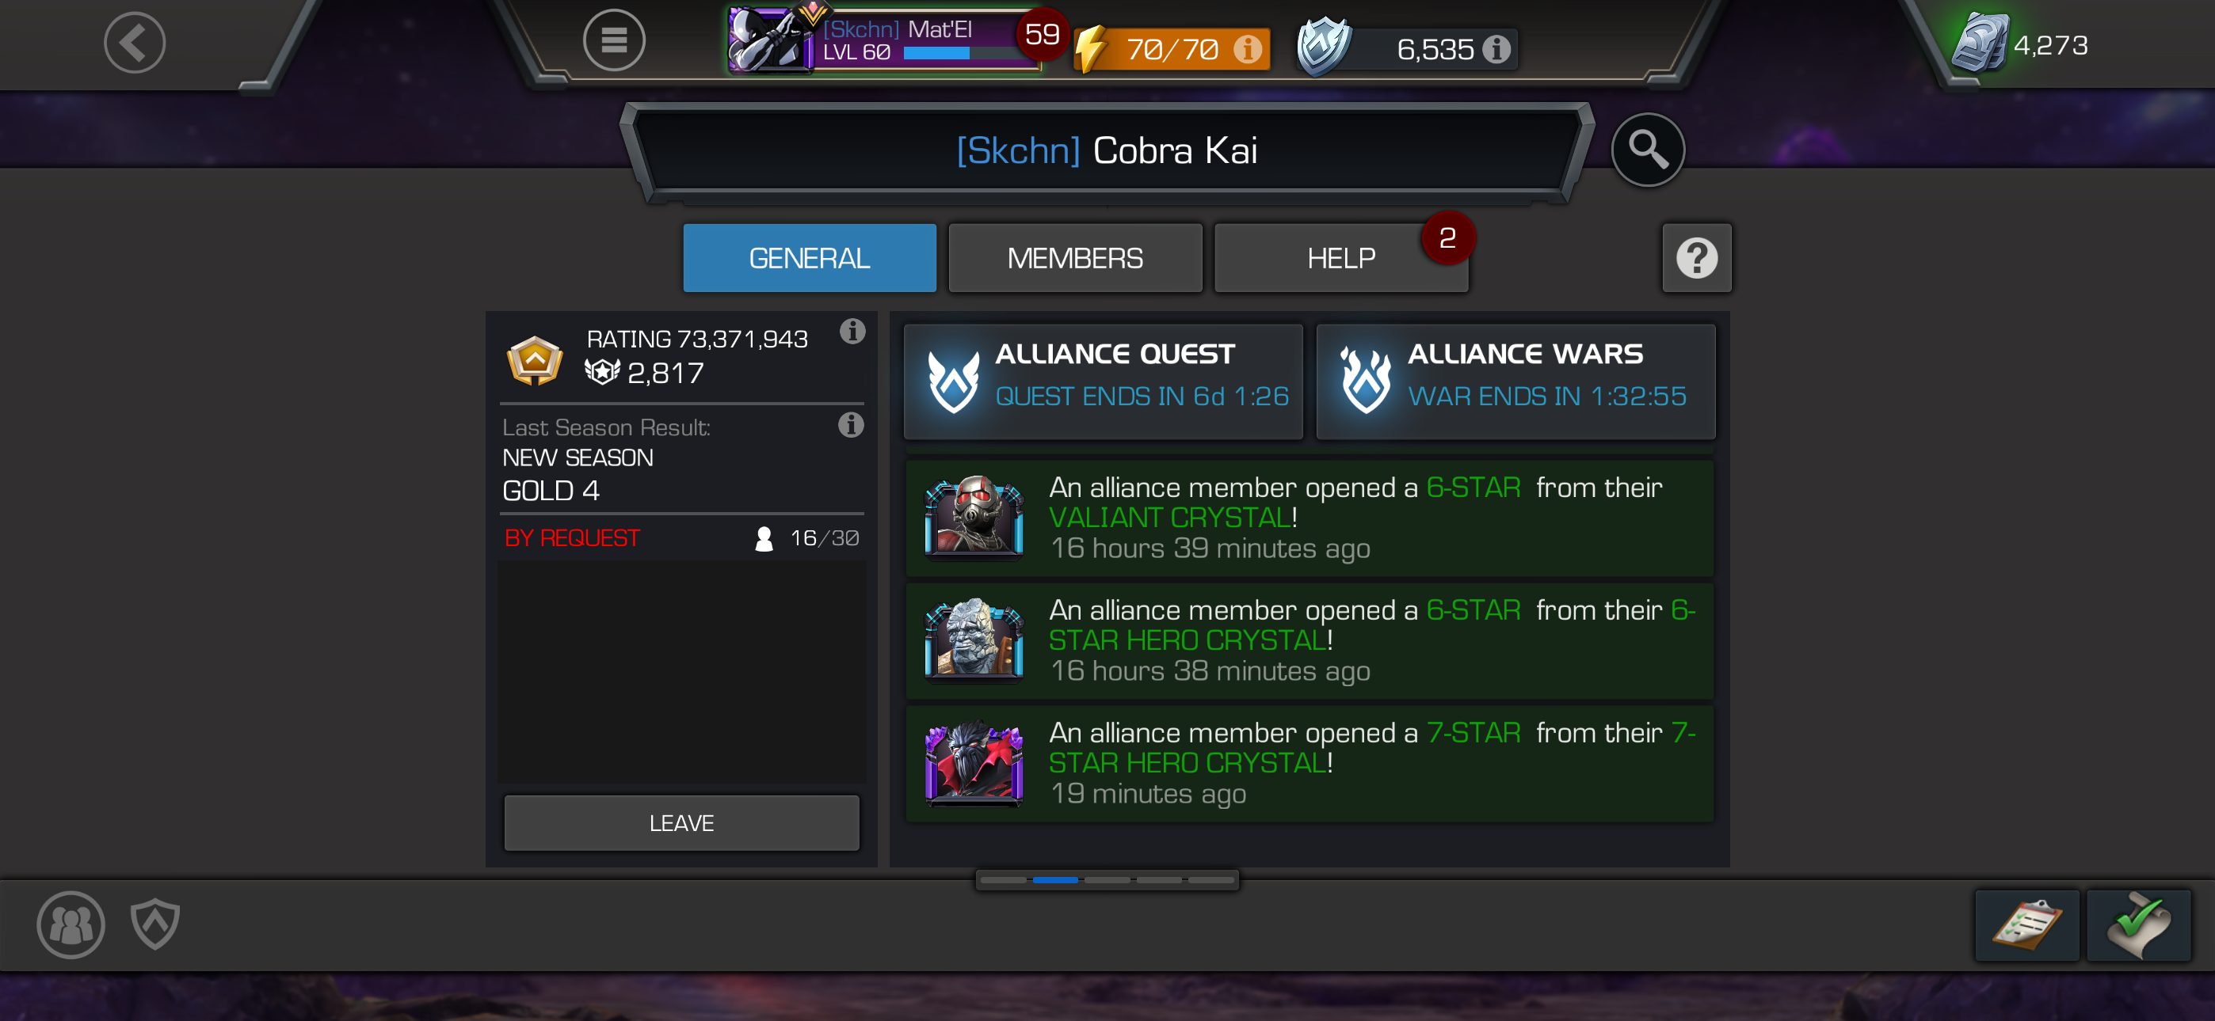Show info for 6,535 shield currency
This screenshot has height=1021, width=2215.
(1496, 49)
